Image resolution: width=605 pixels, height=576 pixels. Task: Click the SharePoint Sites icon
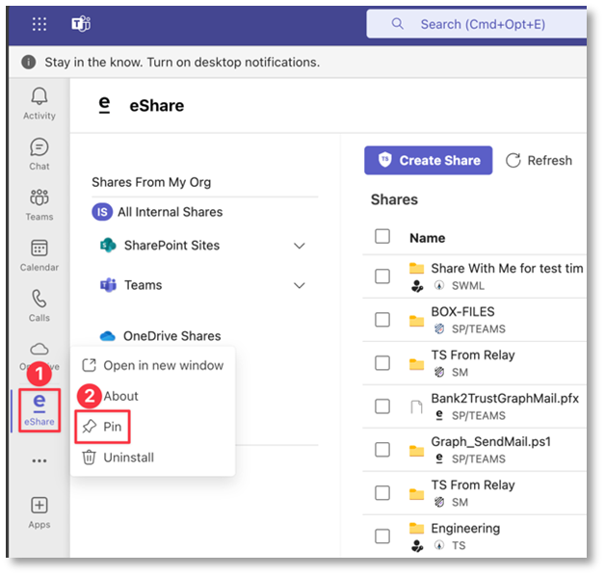(x=108, y=245)
